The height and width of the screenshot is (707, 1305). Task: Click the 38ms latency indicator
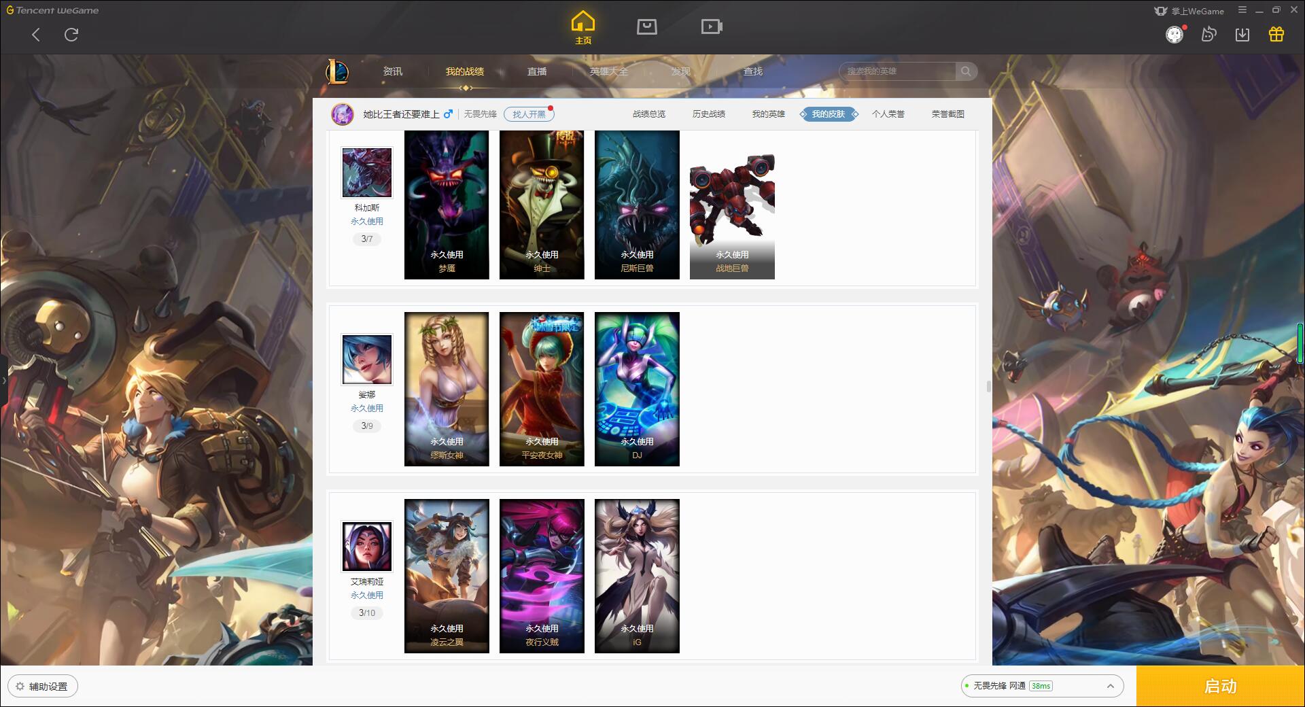[1041, 687]
